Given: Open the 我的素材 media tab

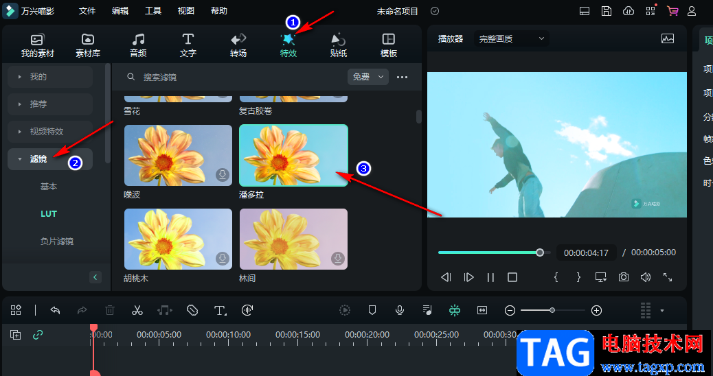Looking at the screenshot, I should tap(37, 45).
